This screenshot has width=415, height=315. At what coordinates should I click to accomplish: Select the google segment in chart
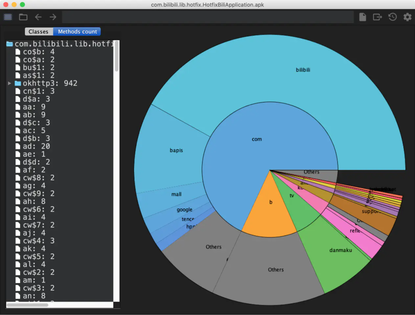(x=184, y=209)
